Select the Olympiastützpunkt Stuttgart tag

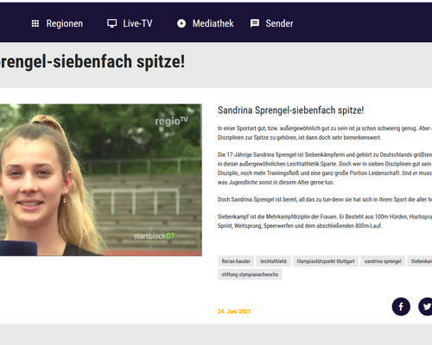click(326, 261)
